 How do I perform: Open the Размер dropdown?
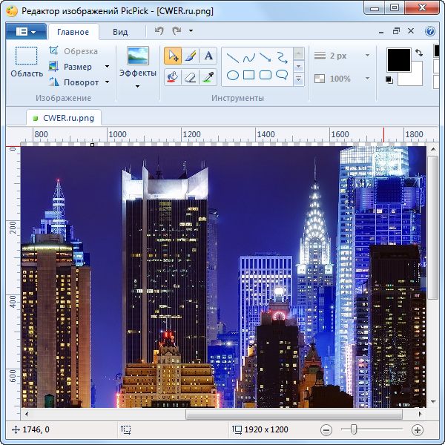point(78,67)
